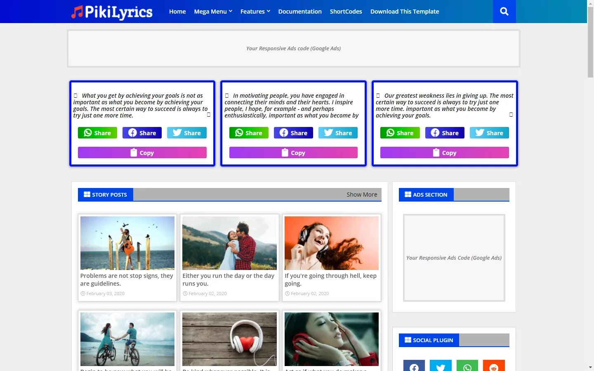Viewport: 594px width, 371px height.
Task: Open 'Problems are not stop signs' post title
Action: tap(127, 279)
